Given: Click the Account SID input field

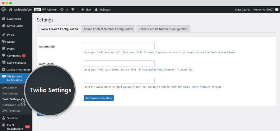Looking at the screenshot, I should 119,46.
